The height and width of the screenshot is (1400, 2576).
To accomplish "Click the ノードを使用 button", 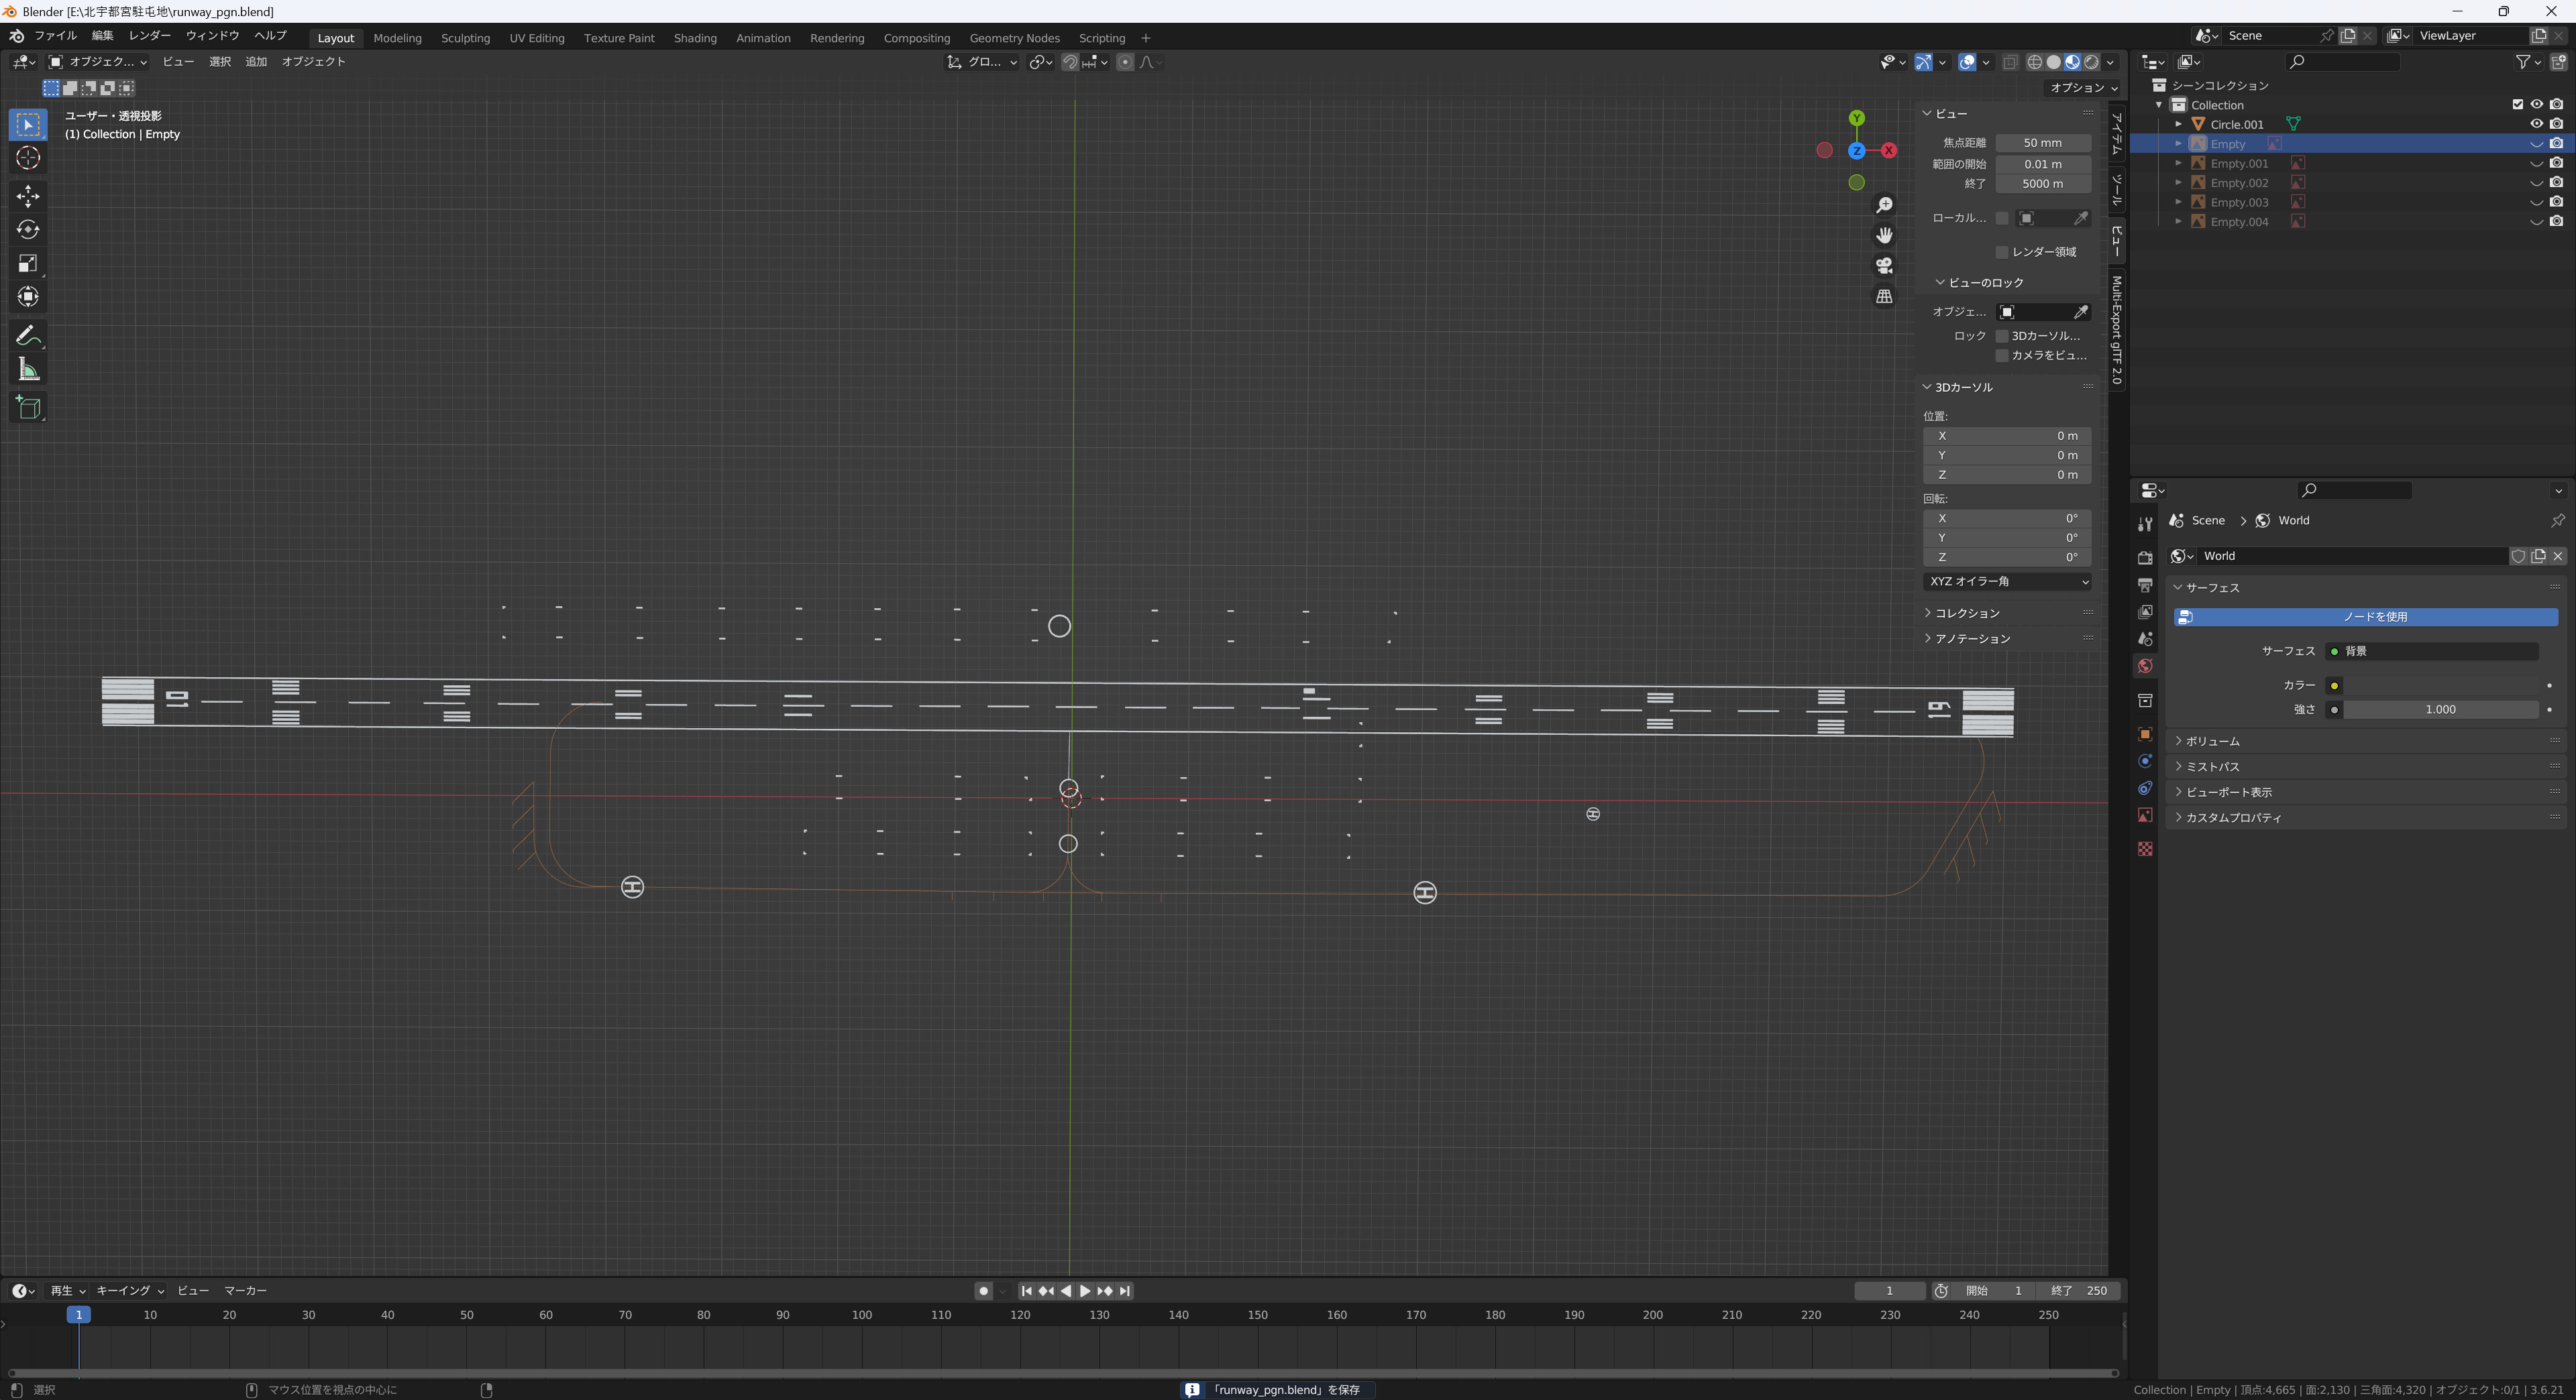I will click(x=2366, y=617).
